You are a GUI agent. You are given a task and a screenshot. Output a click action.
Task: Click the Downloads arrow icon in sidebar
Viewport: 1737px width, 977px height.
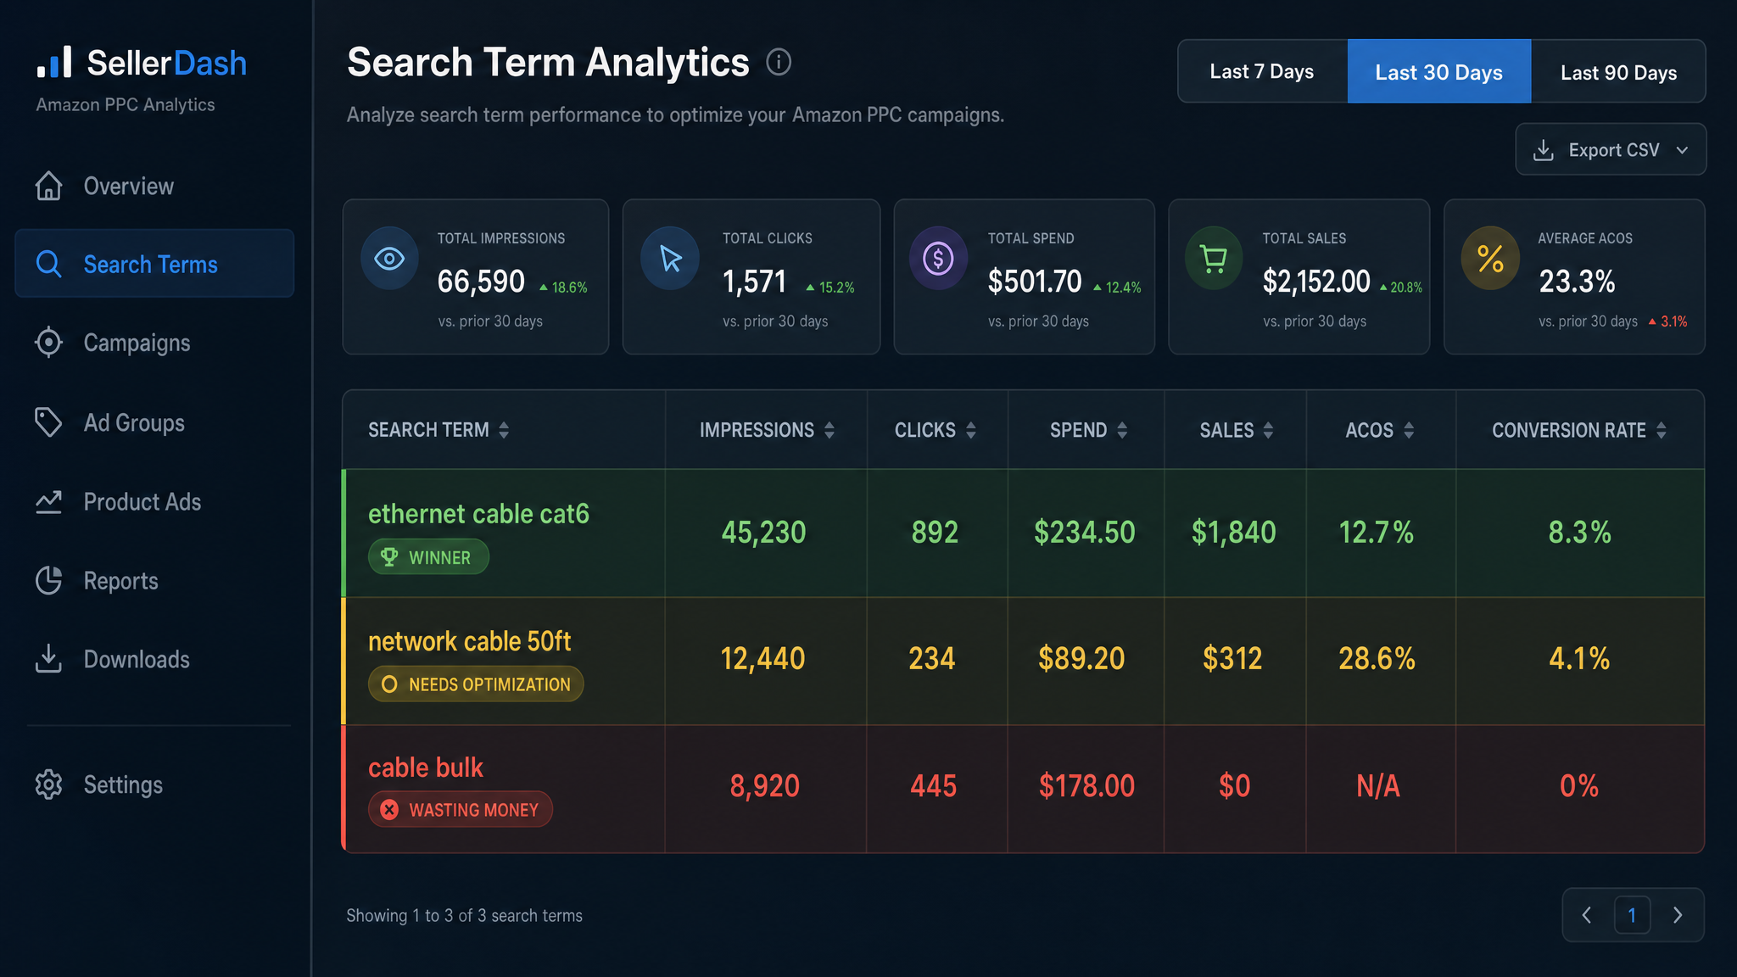pos(48,659)
